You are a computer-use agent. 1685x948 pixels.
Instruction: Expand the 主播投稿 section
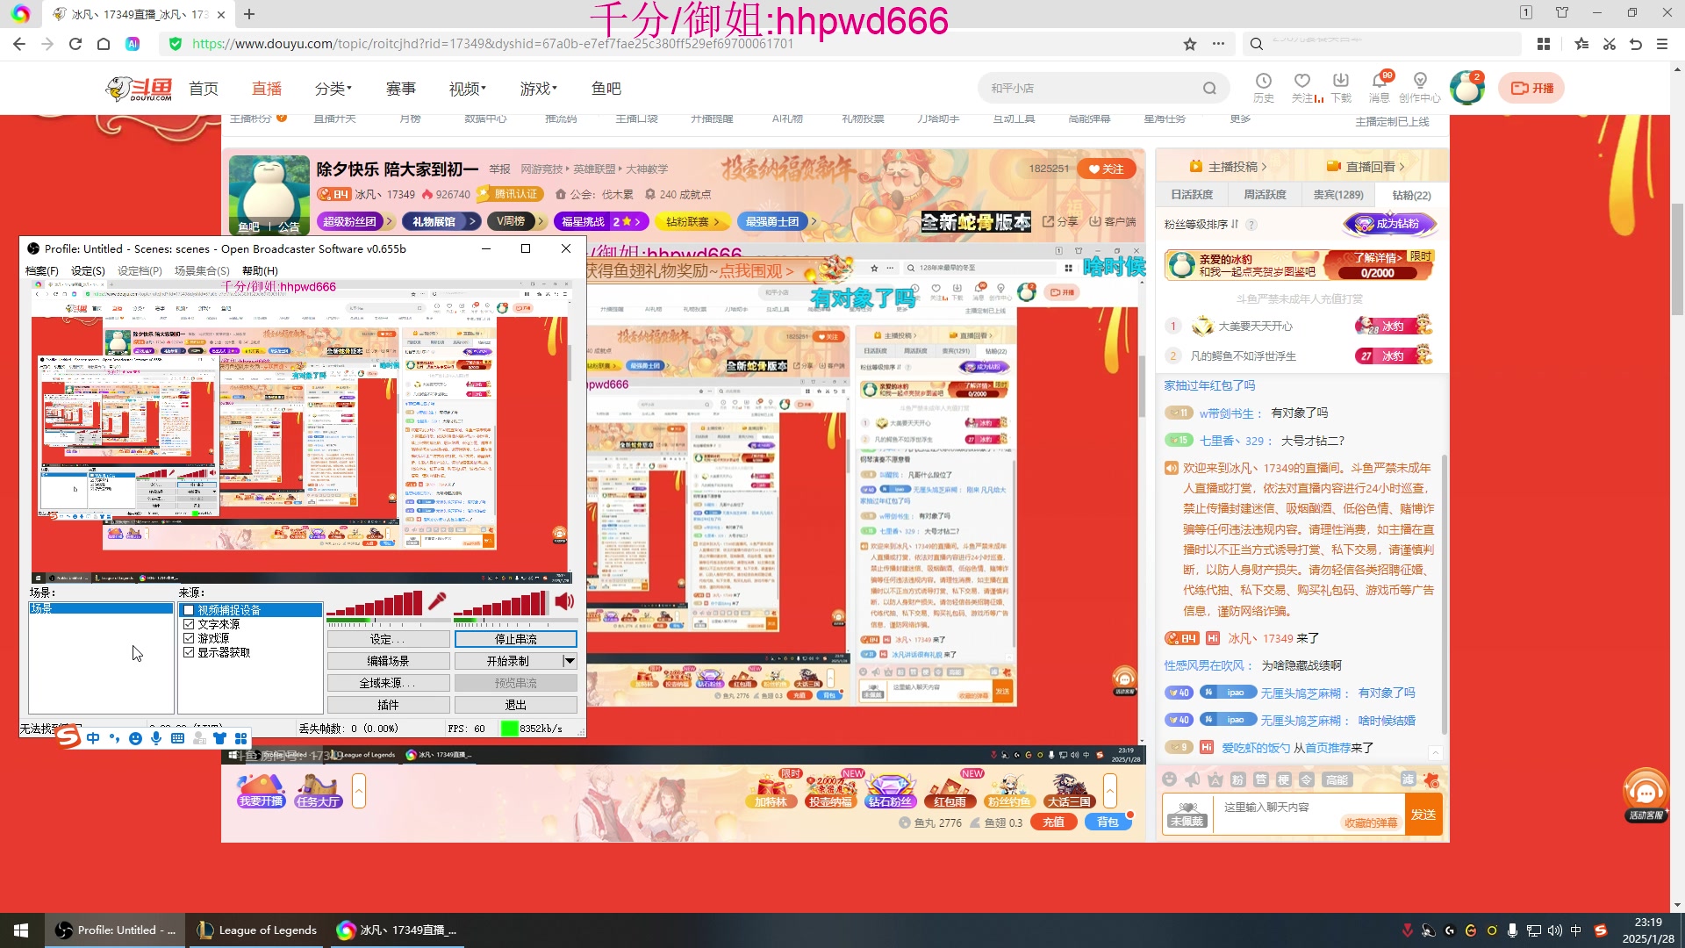click(1229, 167)
